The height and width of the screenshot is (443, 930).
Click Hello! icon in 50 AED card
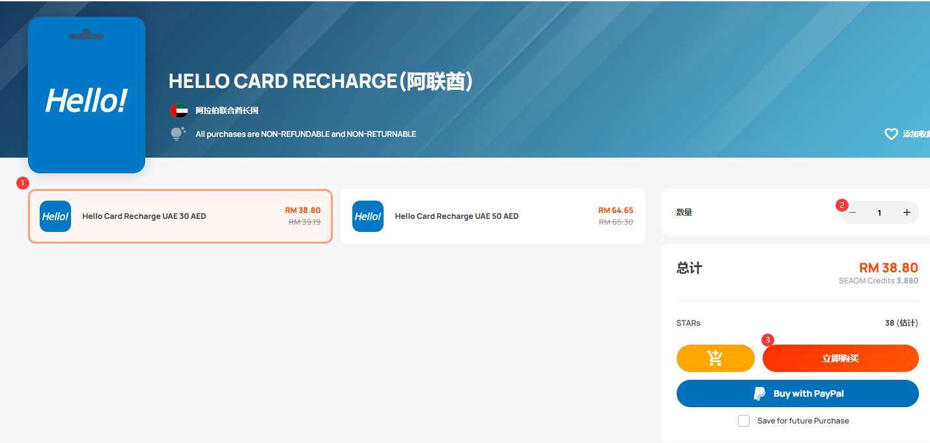(368, 216)
